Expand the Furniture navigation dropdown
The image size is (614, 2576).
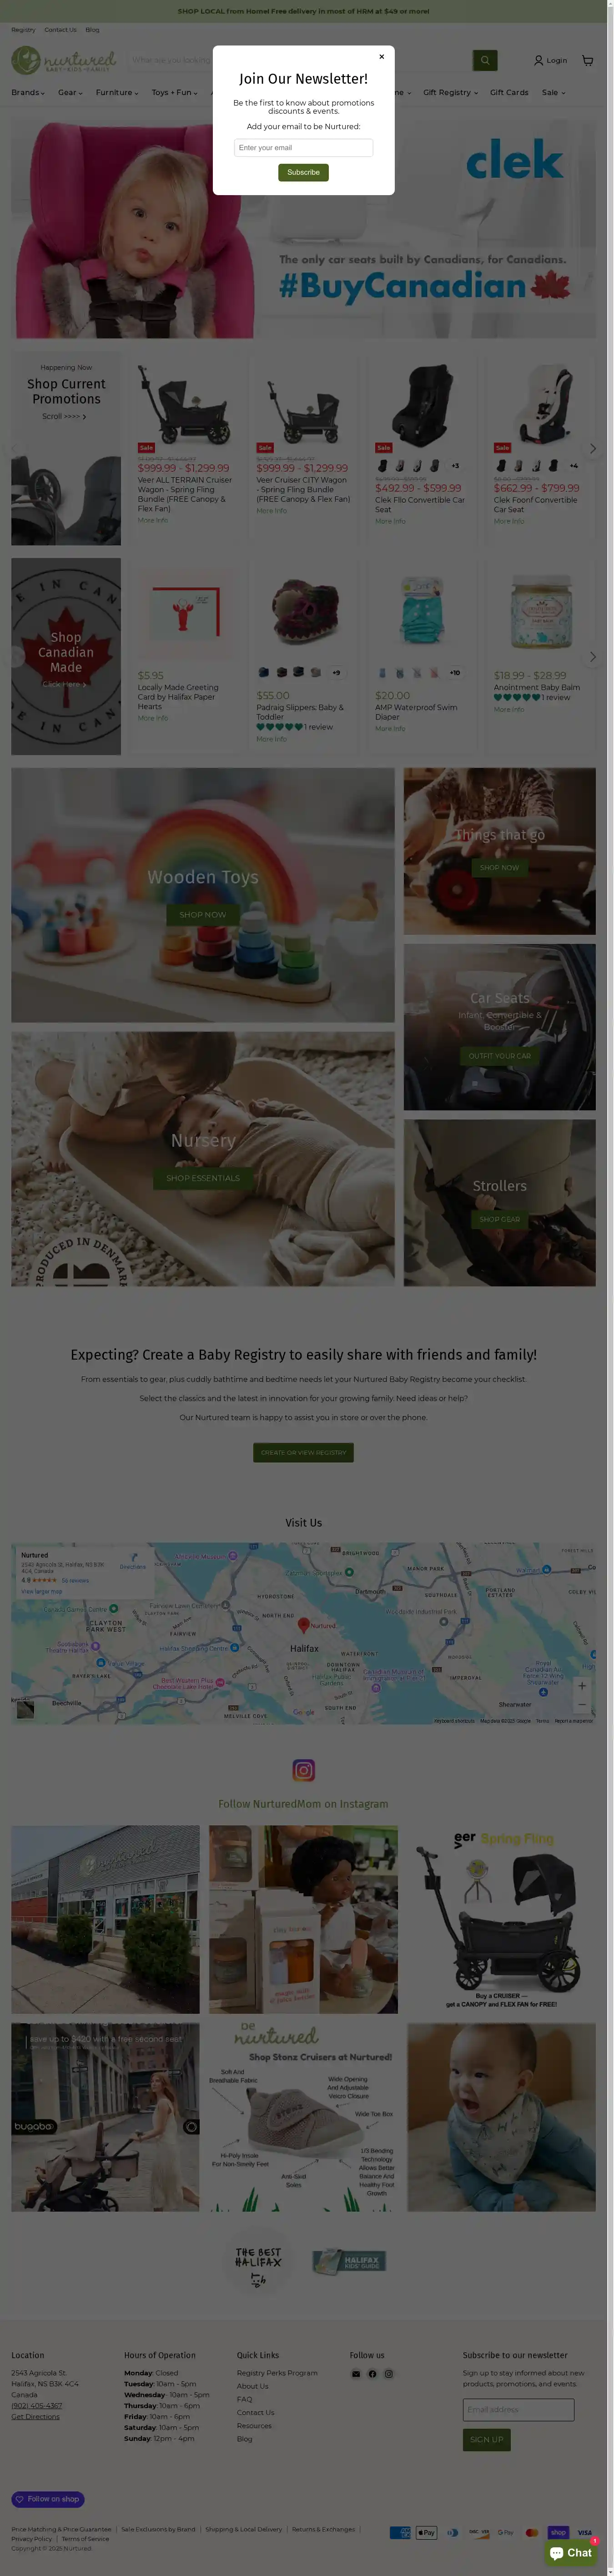(117, 92)
